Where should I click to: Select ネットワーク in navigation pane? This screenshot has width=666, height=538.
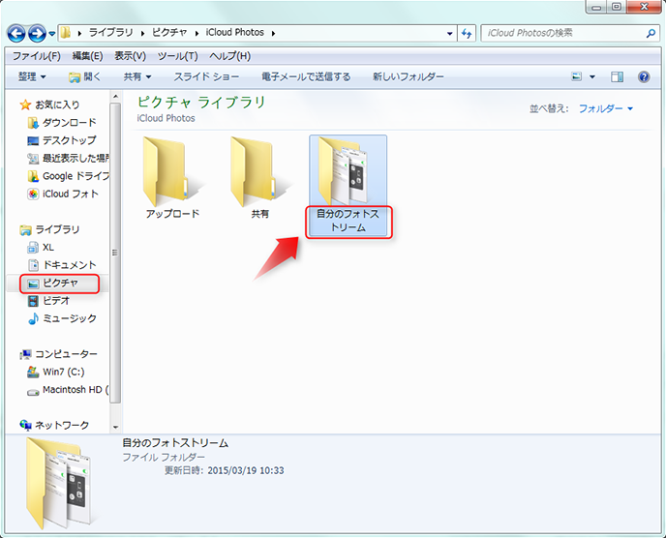(x=62, y=425)
